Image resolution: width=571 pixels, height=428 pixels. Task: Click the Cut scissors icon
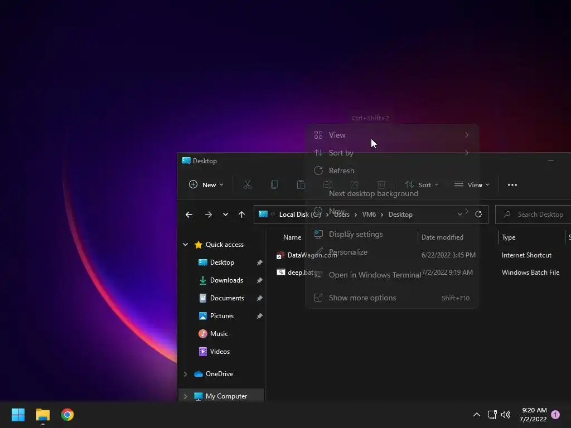pyautogui.click(x=248, y=185)
